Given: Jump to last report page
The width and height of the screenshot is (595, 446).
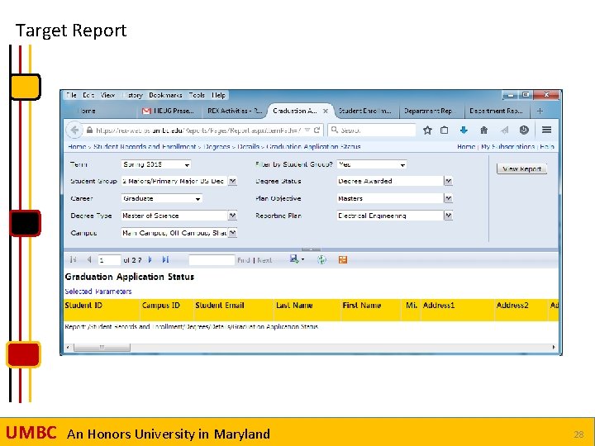Looking at the screenshot, I should [165, 259].
